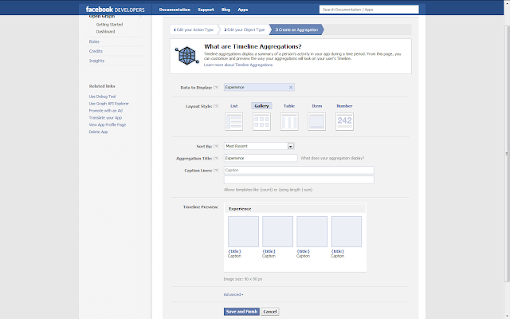Open the Sort By help marker
Viewport: 510px width, 319px height.
[x=216, y=147]
